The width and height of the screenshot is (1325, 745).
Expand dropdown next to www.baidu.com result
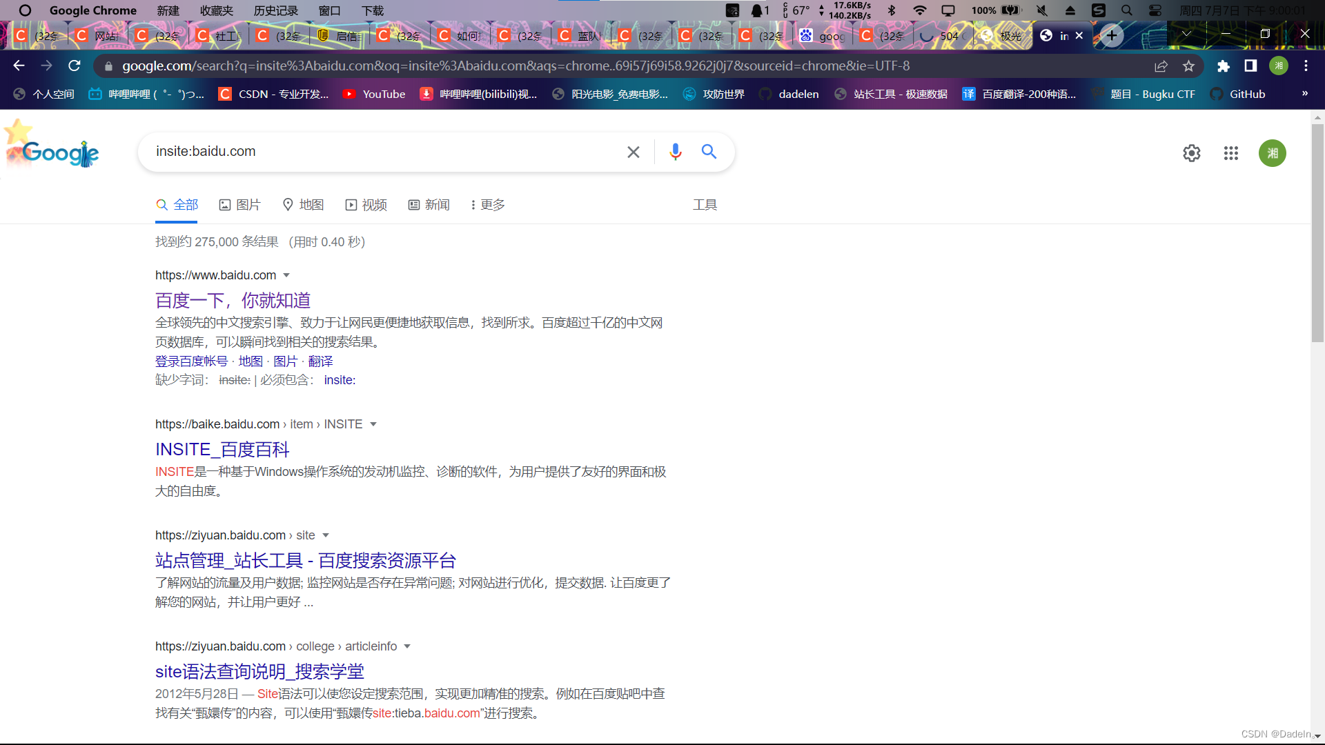pos(286,275)
